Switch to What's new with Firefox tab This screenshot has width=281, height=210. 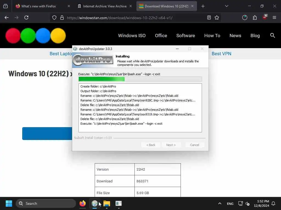pos(38,6)
